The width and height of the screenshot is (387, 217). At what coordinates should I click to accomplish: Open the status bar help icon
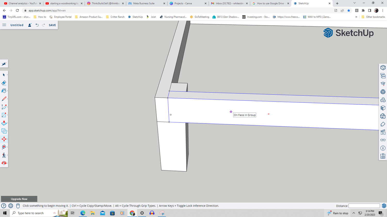pos(4,206)
